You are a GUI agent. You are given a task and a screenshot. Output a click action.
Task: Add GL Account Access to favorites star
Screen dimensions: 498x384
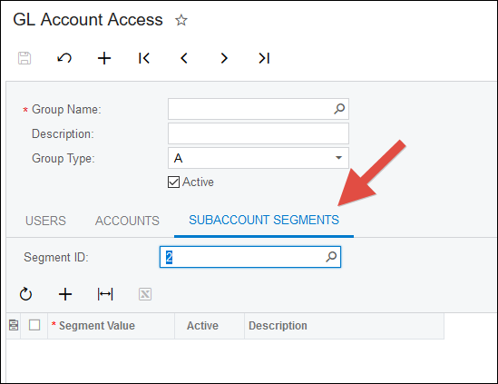point(181,20)
